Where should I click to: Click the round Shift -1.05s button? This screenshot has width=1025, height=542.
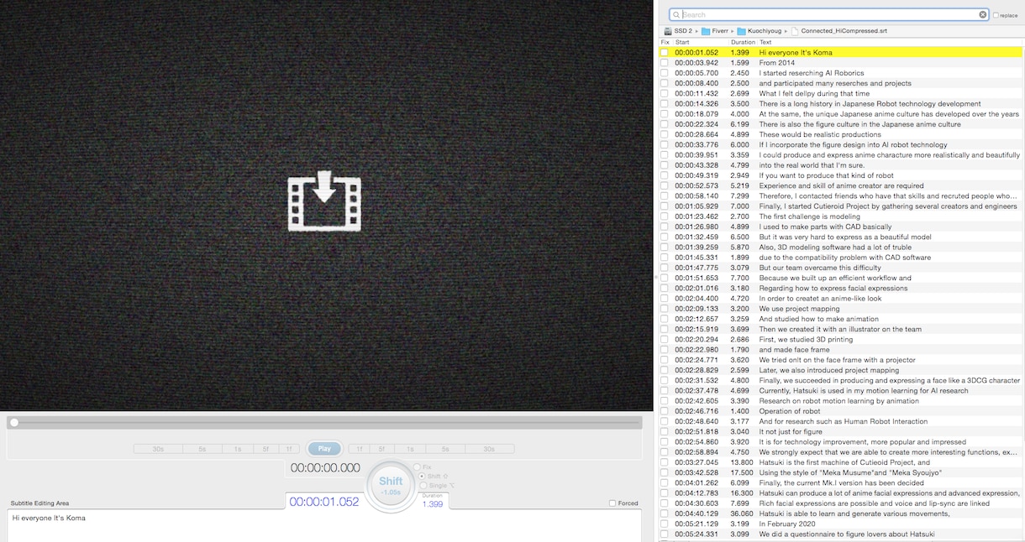(x=391, y=484)
